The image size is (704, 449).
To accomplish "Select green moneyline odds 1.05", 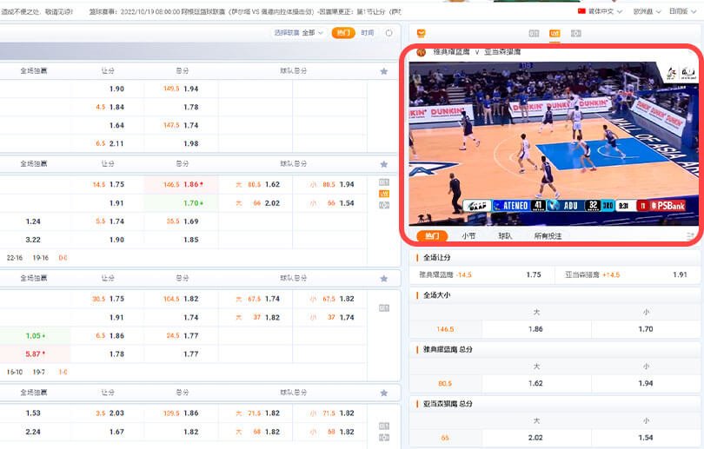I will tap(35, 335).
